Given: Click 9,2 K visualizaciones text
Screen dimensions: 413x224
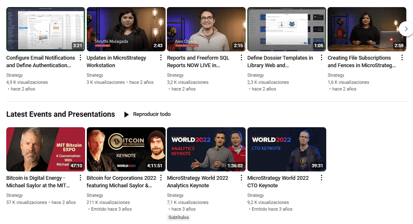Looking at the screenshot, I should click(x=268, y=202).
